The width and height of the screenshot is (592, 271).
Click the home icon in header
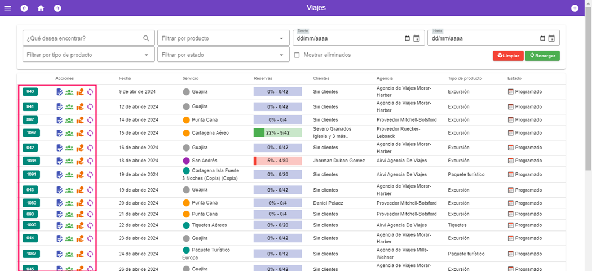pyautogui.click(x=41, y=8)
